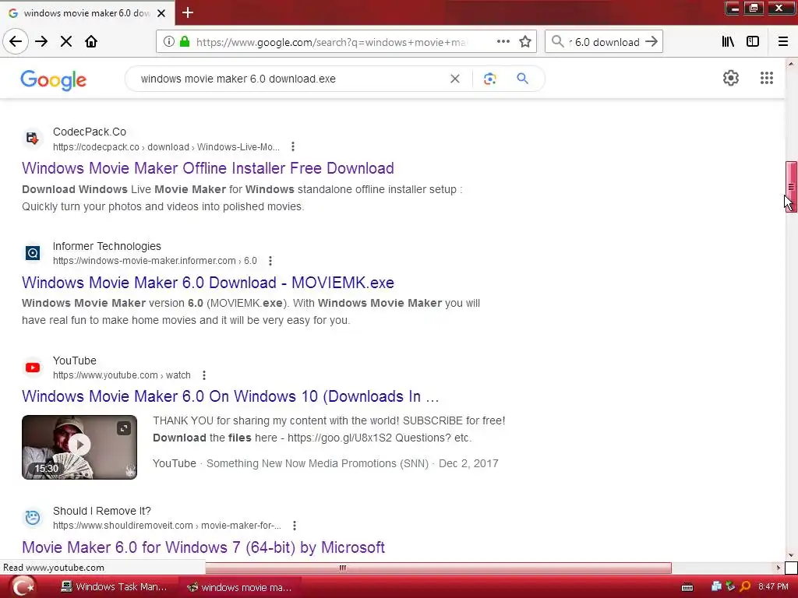
Task: Click windows-movie-maker.informer.com breadcrumb URL
Action: (x=155, y=261)
